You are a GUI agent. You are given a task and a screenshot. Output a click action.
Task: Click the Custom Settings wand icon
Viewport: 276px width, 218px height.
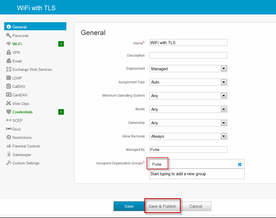click(9, 163)
